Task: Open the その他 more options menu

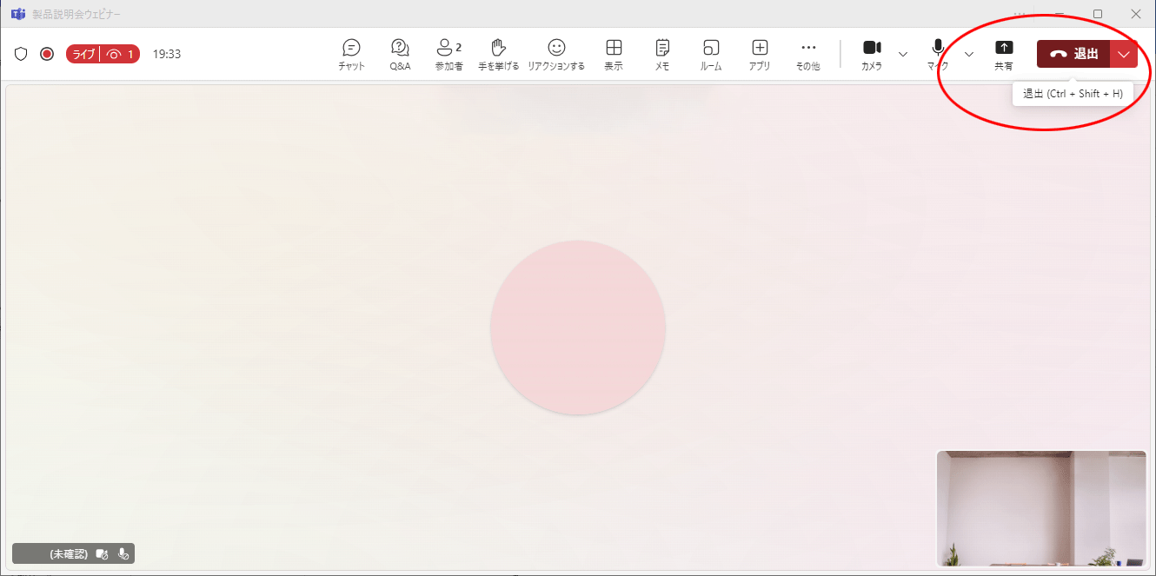Action: (x=808, y=54)
